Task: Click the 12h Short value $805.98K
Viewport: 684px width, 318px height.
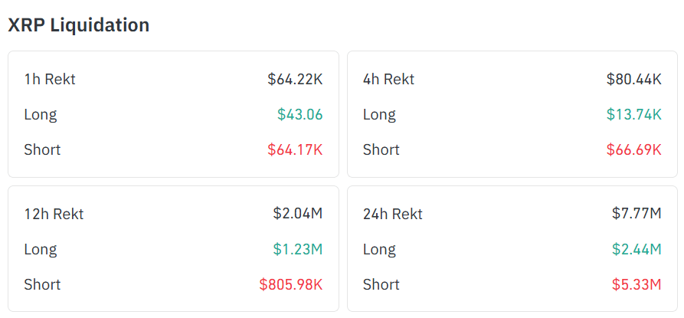Action: (290, 284)
